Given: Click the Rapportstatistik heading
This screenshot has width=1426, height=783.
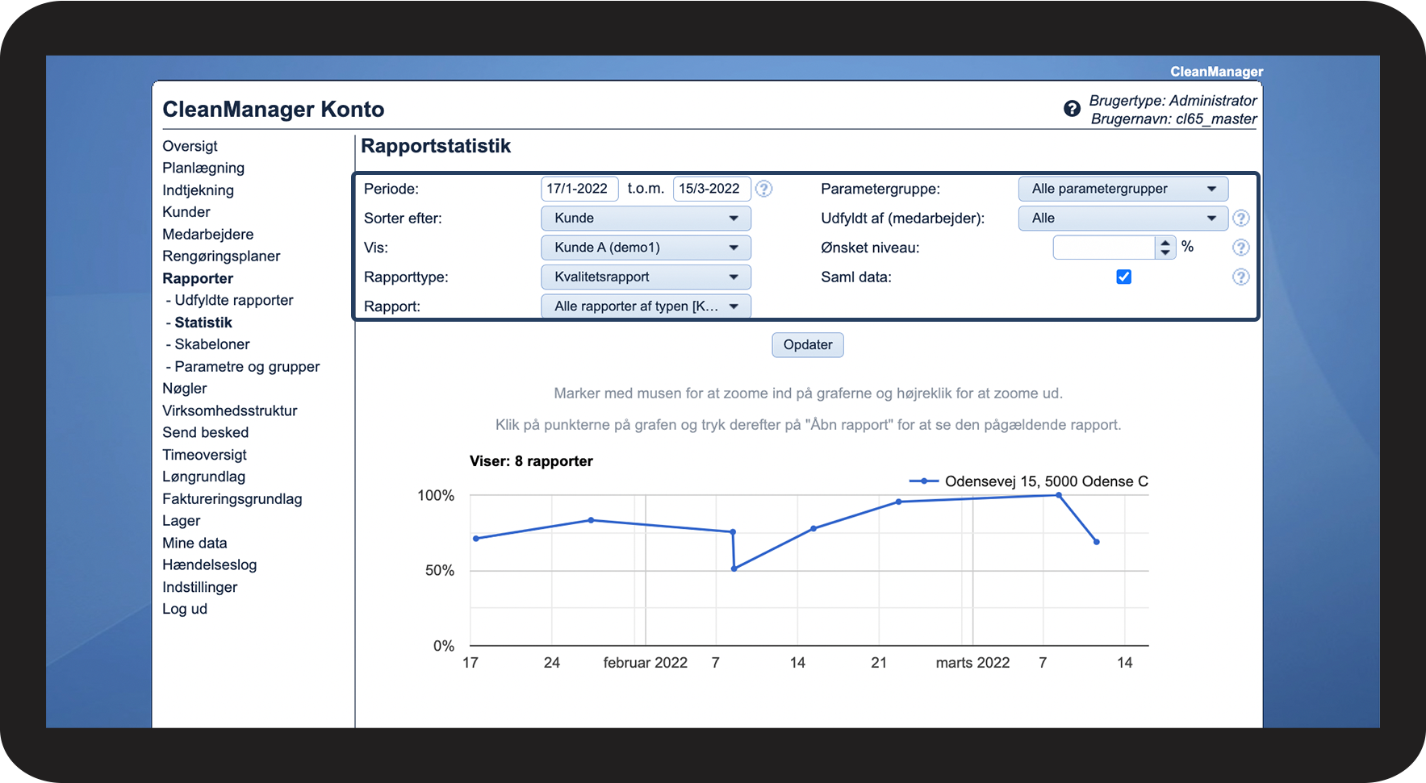Looking at the screenshot, I should 436,146.
